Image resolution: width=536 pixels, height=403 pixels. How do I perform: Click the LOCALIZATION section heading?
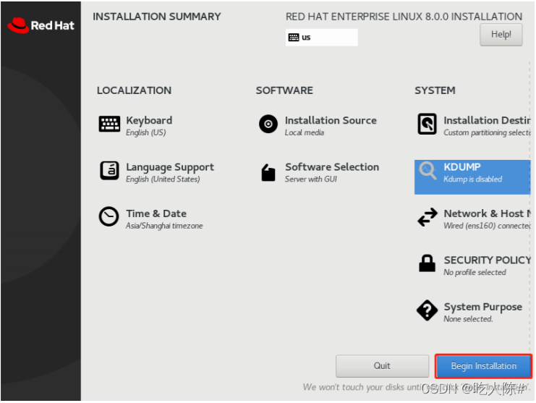coord(134,90)
